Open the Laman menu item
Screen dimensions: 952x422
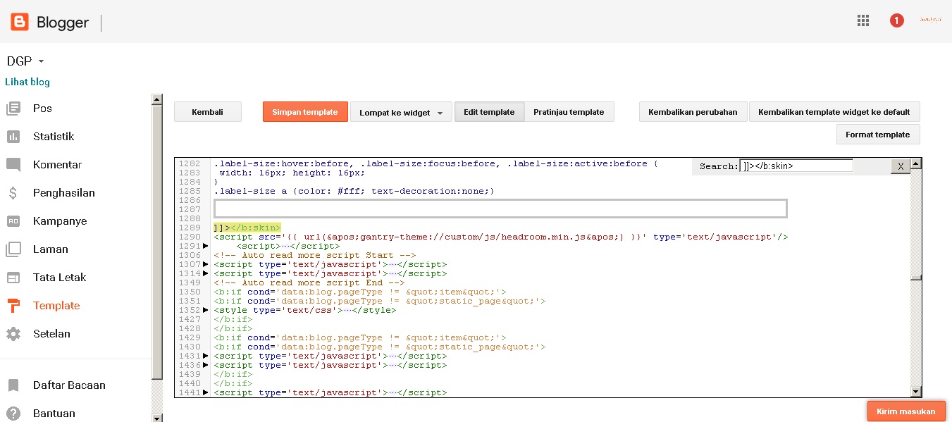(x=51, y=249)
